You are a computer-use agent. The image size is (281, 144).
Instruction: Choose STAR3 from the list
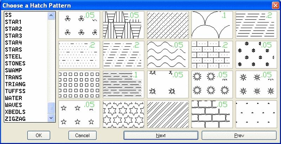[13, 36]
